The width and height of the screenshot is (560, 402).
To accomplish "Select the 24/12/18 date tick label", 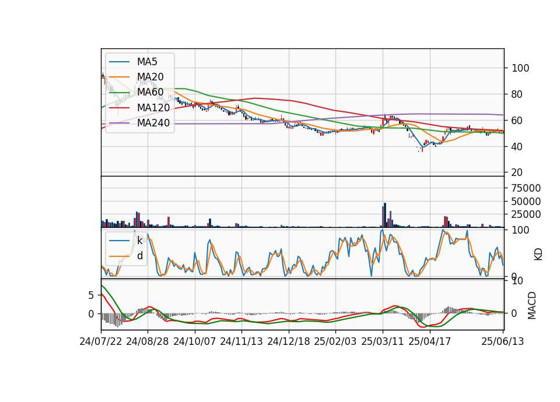I will (x=289, y=341).
